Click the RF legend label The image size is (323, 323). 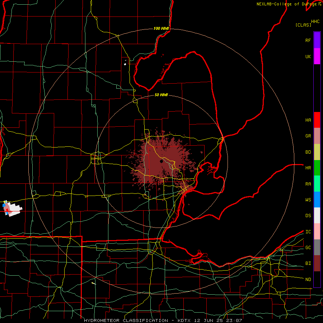pyautogui.click(x=308, y=40)
